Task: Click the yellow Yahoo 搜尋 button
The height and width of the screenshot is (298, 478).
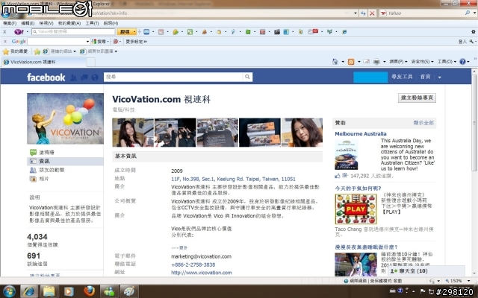Action: point(125,31)
